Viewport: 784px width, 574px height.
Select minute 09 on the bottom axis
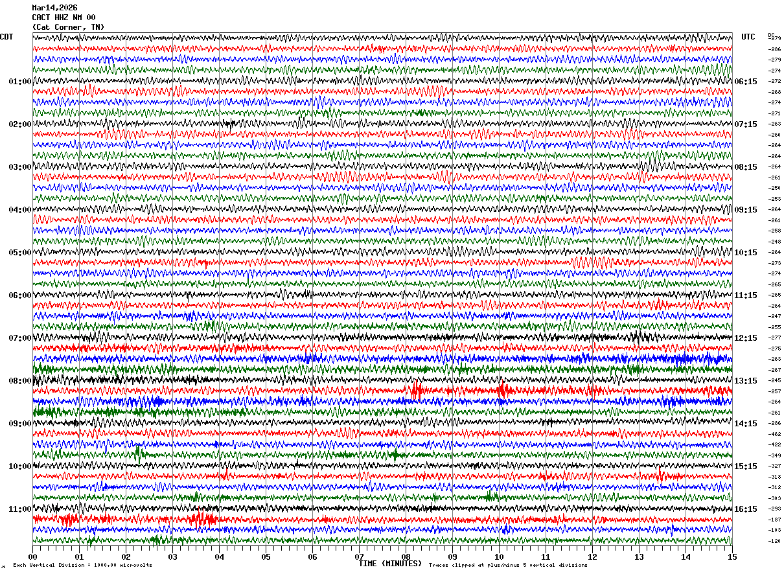pyautogui.click(x=452, y=557)
